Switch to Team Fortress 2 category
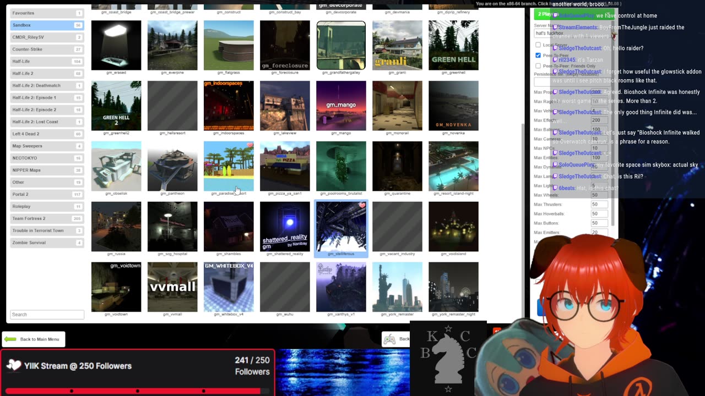 tap(47, 218)
